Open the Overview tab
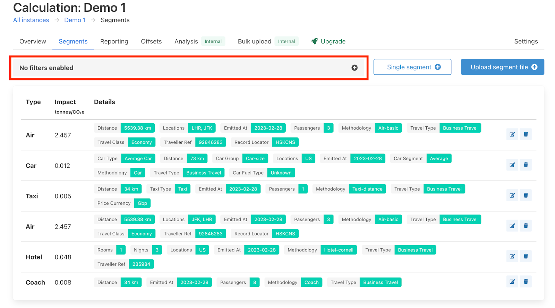 (33, 42)
